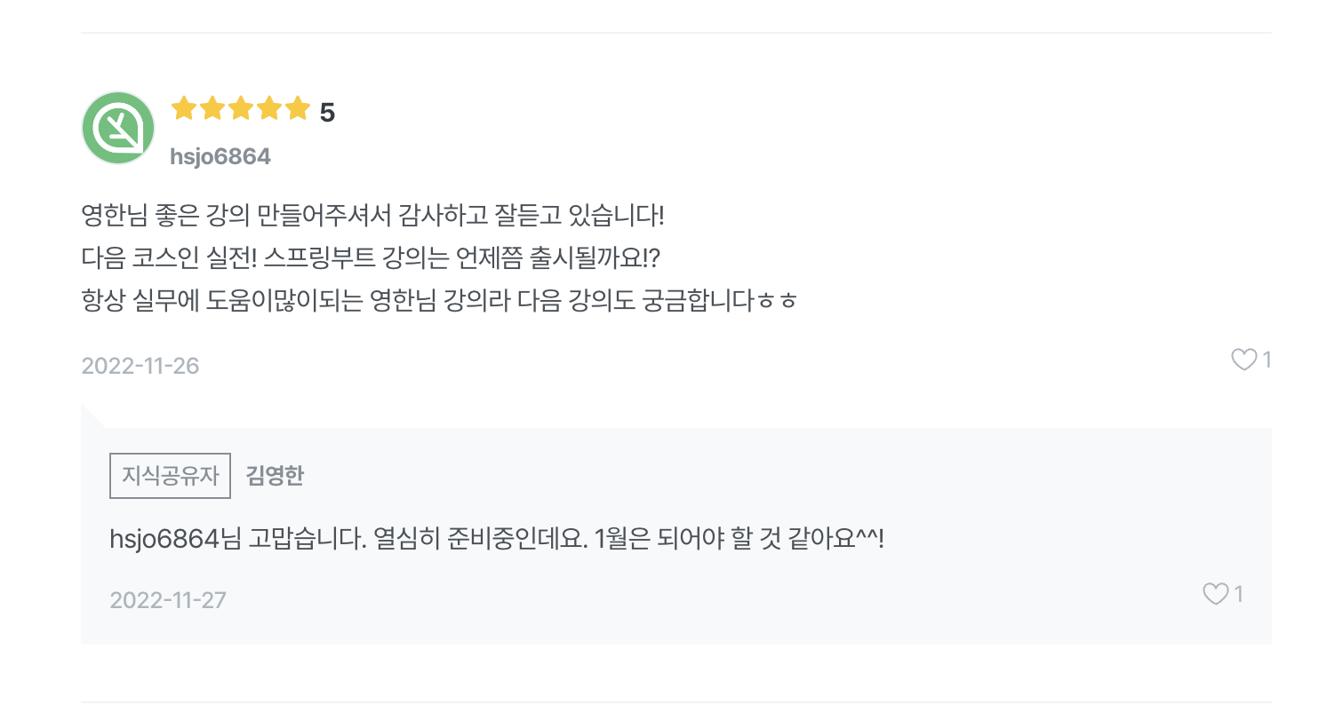
Task: Open the hsjo6864 reviewer profile name
Action: click(220, 157)
